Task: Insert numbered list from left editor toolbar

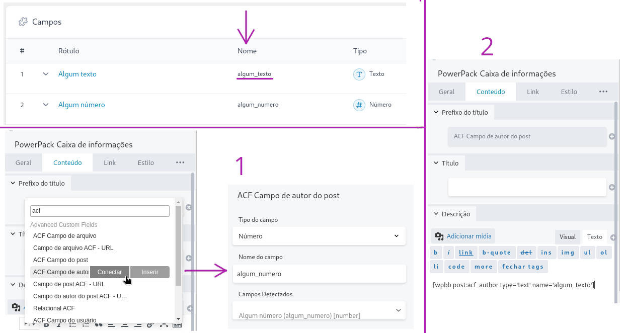Action: (x=86, y=325)
